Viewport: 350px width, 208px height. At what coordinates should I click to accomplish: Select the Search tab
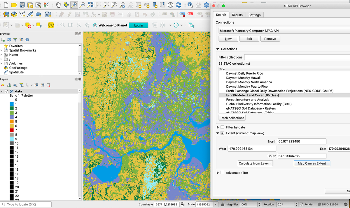[x=221, y=15]
